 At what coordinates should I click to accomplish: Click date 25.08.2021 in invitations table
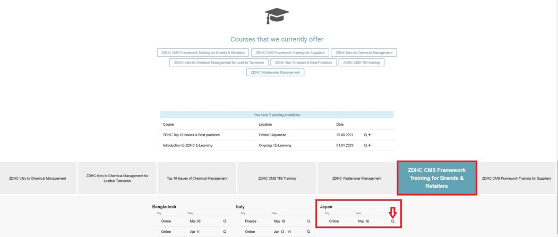pos(345,135)
